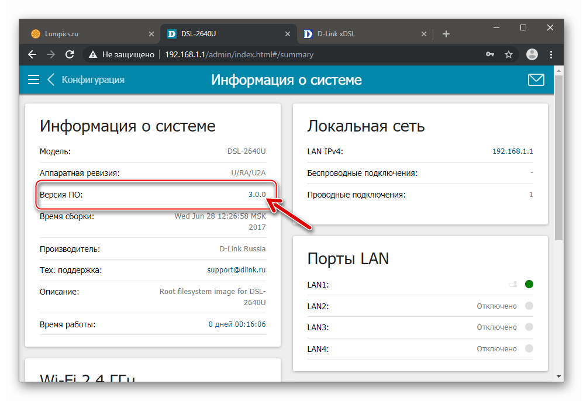Click the browser forward arrow
The image size is (583, 401).
pos(51,54)
